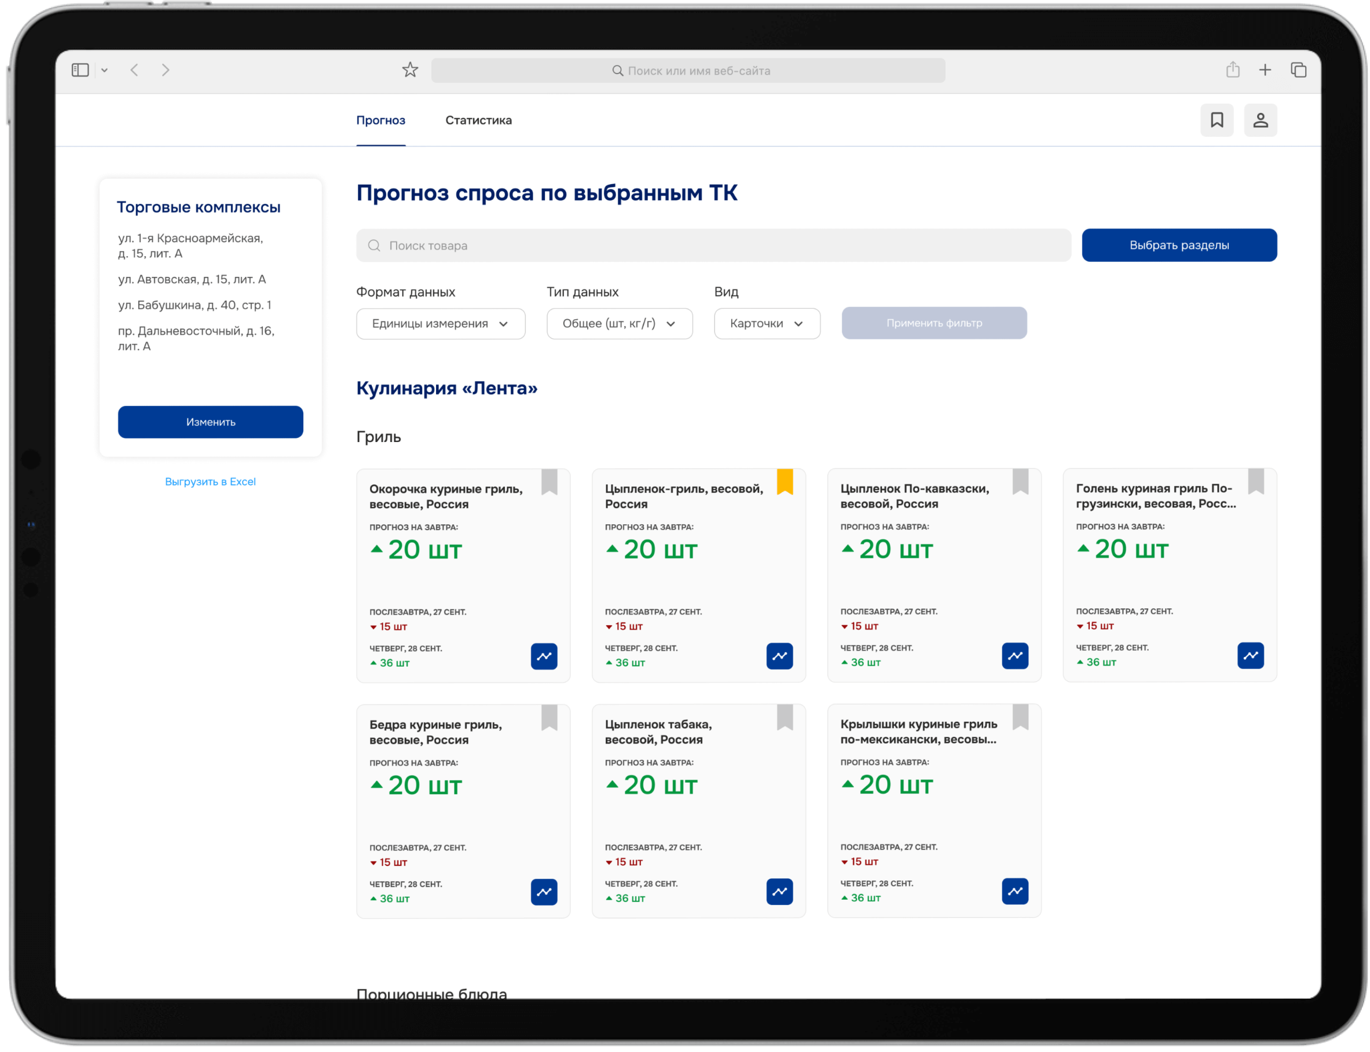Open user profile icon in header
Viewport: 1370px width, 1052px height.
1261,120
